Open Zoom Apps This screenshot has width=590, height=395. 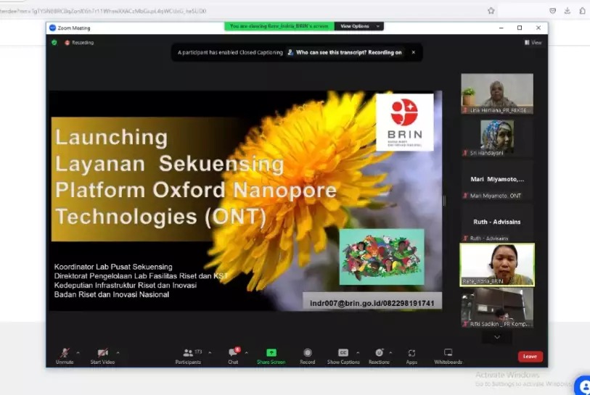411,353
